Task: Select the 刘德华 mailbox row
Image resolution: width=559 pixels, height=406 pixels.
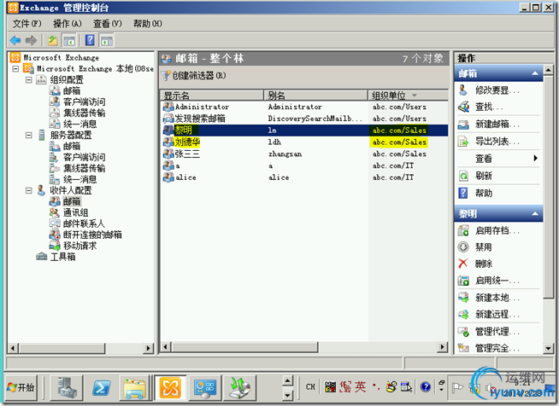Action: (x=305, y=142)
